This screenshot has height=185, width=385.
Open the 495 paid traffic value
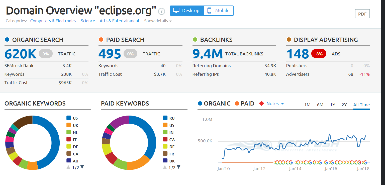click(x=110, y=54)
